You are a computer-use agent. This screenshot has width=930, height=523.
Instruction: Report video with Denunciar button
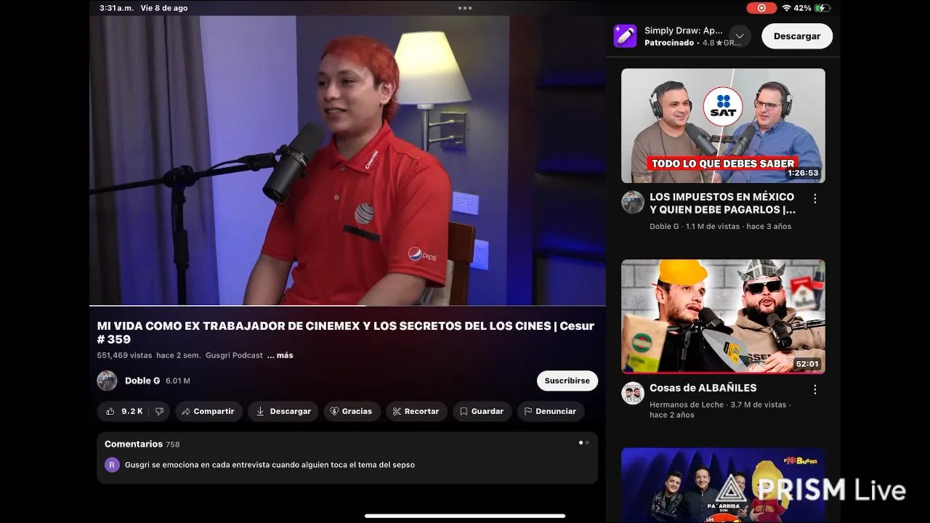pyautogui.click(x=551, y=411)
